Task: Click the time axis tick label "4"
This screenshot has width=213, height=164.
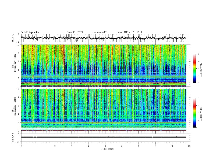Action: 88,146
